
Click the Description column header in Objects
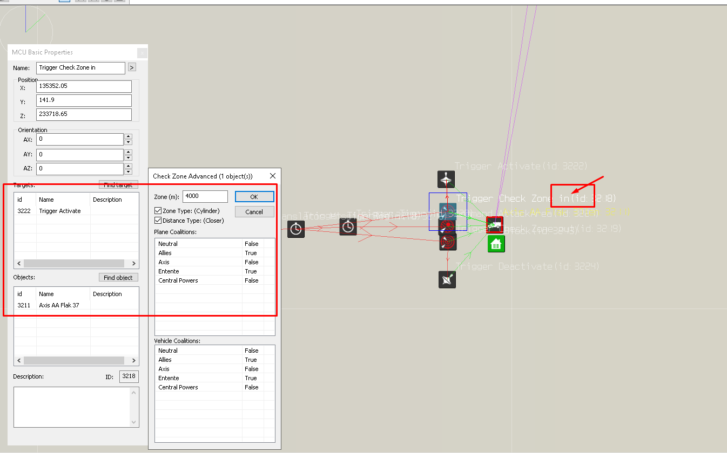point(114,294)
